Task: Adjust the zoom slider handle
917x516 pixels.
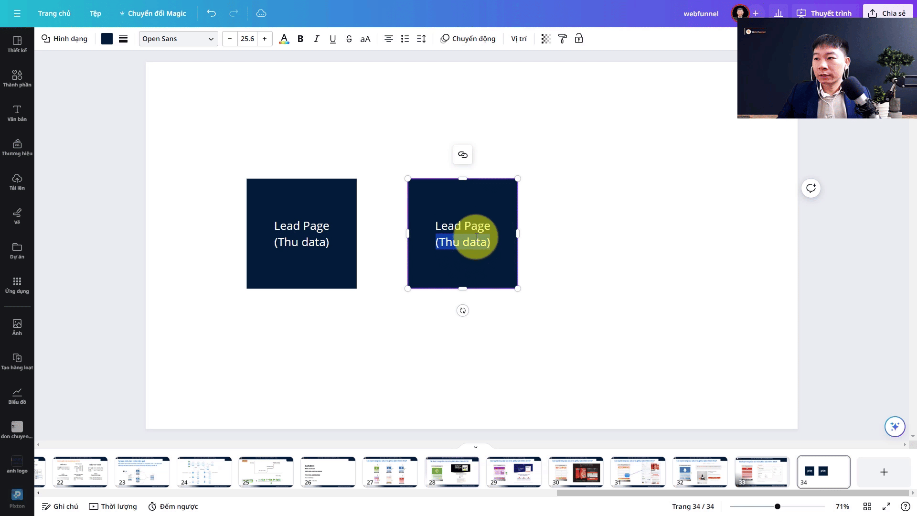Action: click(x=778, y=506)
